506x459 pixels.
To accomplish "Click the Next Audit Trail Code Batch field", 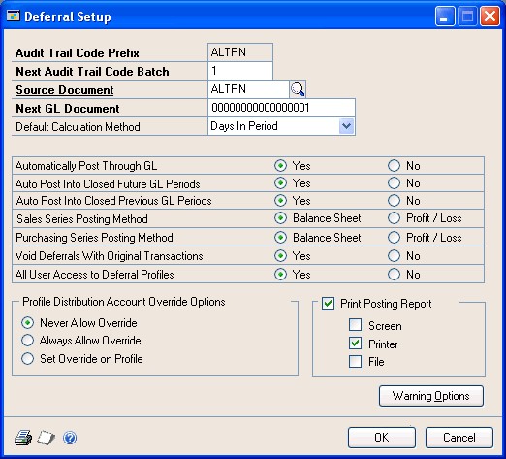I will pyautogui.click(x=240, y=71).
